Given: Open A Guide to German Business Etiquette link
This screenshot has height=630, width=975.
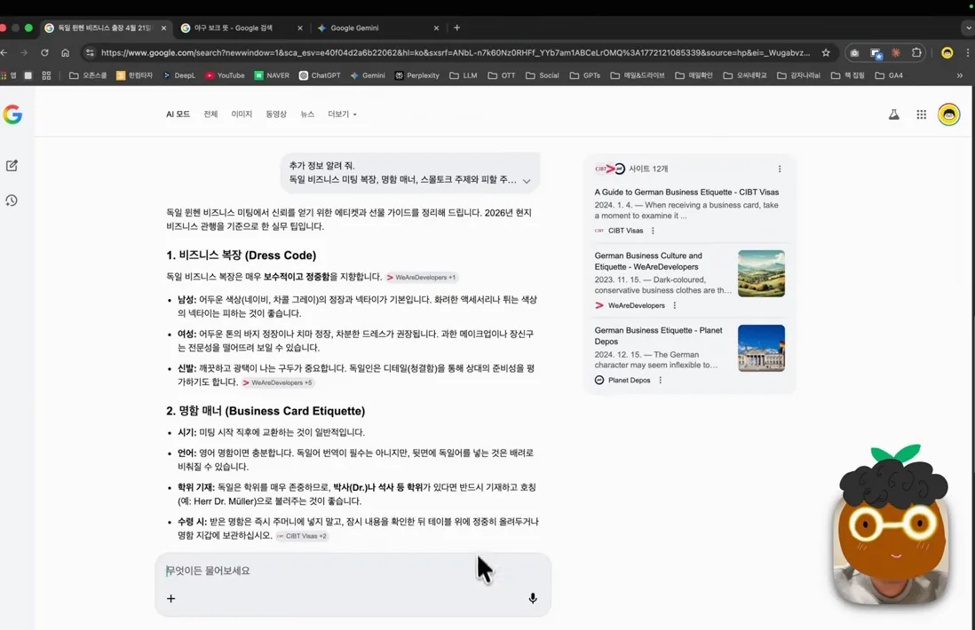Looking at the screenshot, I should pyautogui.click(x=686, y=193).
